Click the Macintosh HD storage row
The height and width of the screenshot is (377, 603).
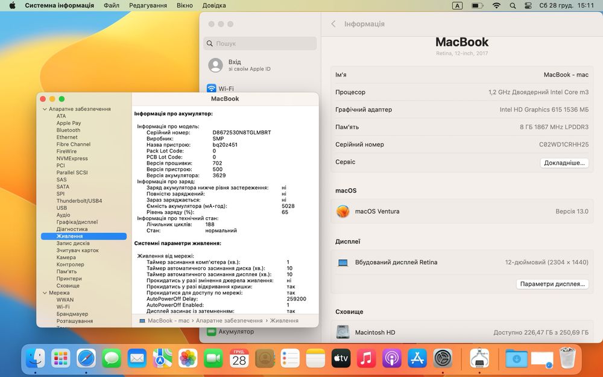coord(462,332)
